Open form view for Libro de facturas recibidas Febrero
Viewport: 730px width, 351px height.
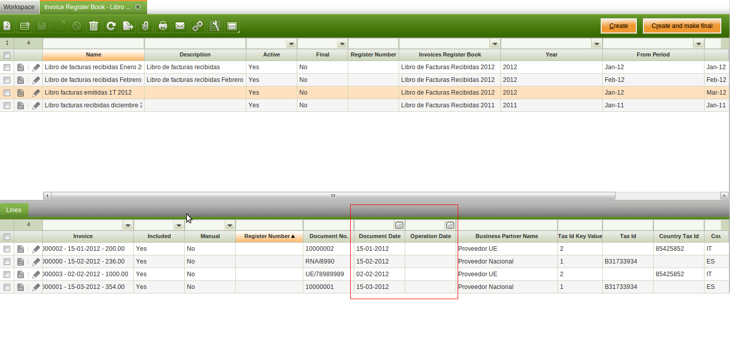(20, 80)
